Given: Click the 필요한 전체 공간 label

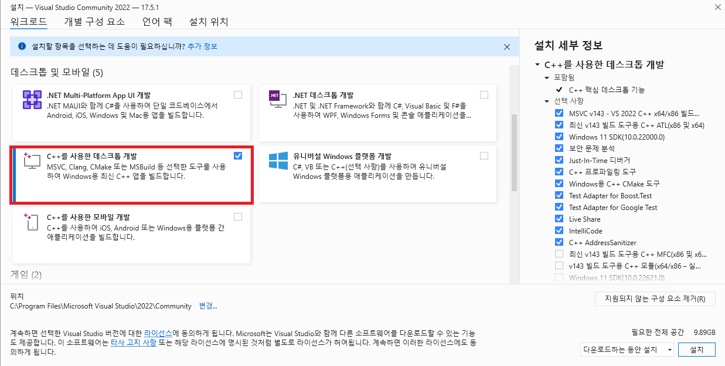Looking at the screenshot, I should [657, 331].
